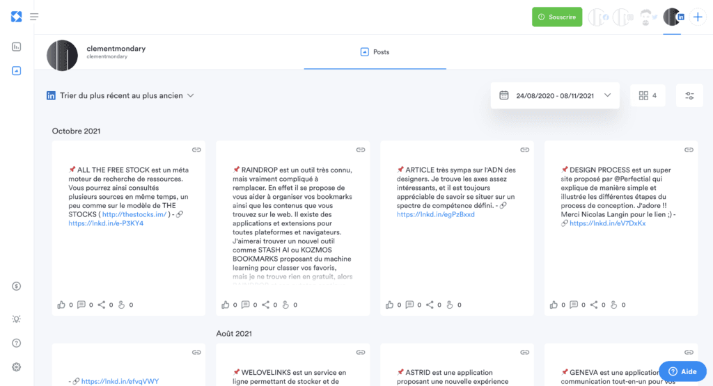Image resolution: width=713 pixels, height=386 pixels.
Task: Open the filter sliders icon button
Action: 689,95
